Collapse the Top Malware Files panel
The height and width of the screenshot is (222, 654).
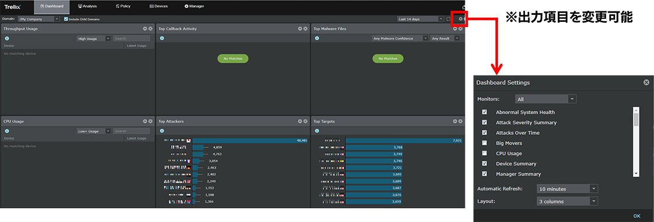[456, 29]
